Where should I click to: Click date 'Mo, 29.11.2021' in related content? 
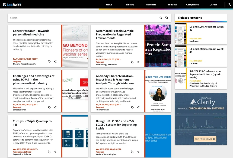pos(196,61)
